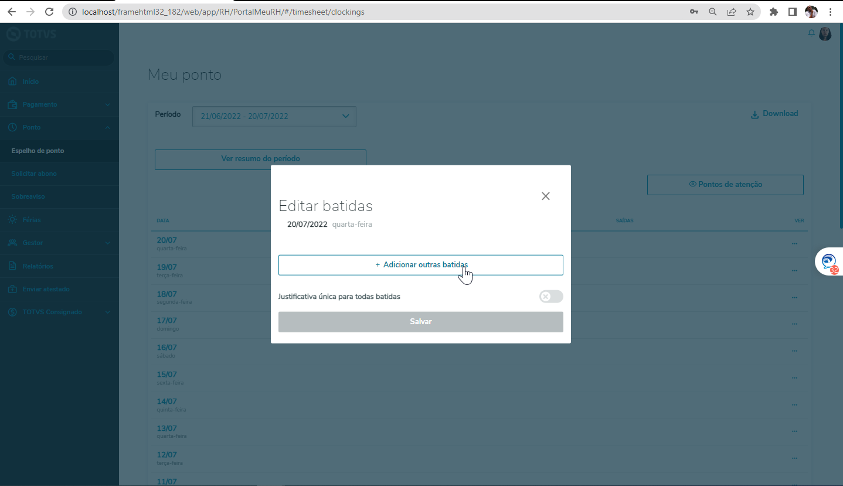The width and height of the screenshot is (843, 486).
Task: Open the user profile avatar
Action: (825, 34)
